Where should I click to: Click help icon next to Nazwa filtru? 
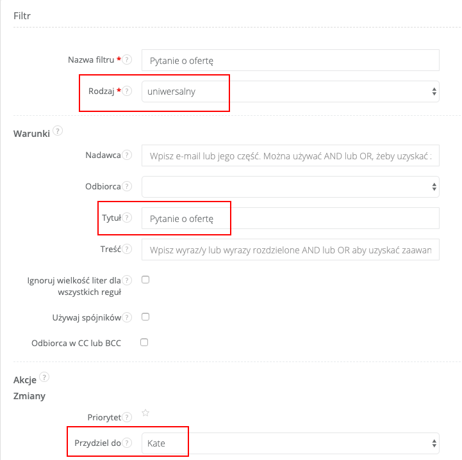point(128,59)
